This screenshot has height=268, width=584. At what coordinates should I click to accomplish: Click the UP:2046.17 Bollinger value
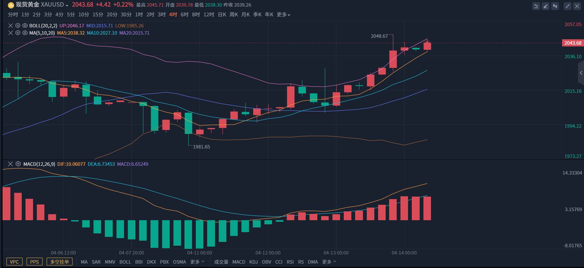point(72,25)
